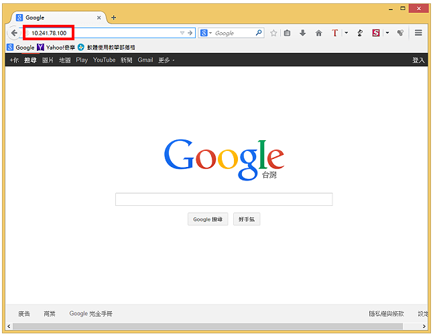The image size is (435, 336).
Task: Open YouTube in the Google bar
Action: coord(104,60)
